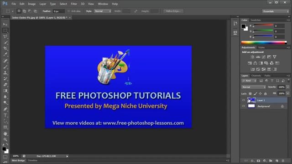Image resolution: width=292 pixels, height=164 pixels.
Task: Hide Layer 1 using eye icon
Action: pos(243,100)
